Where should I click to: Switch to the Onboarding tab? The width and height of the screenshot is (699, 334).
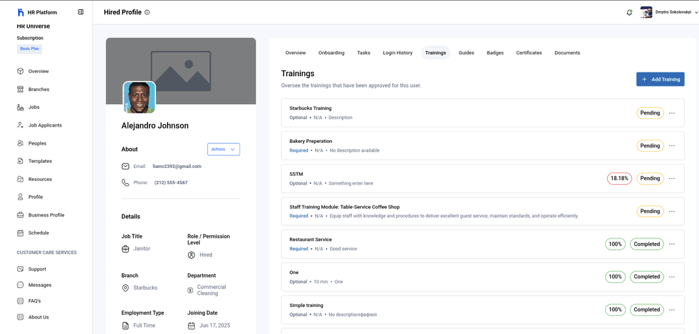331,53
